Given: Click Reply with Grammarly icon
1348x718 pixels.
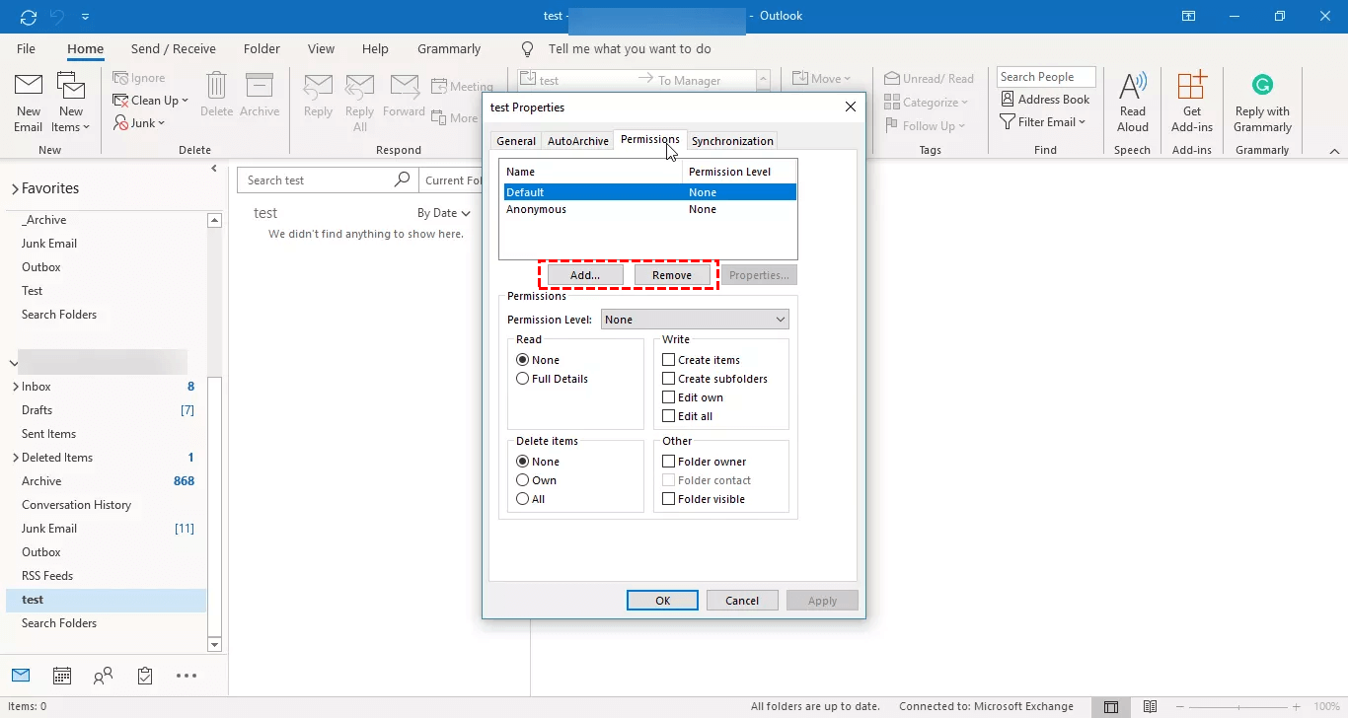Looking at the screenshot, I should (1262, 102).
